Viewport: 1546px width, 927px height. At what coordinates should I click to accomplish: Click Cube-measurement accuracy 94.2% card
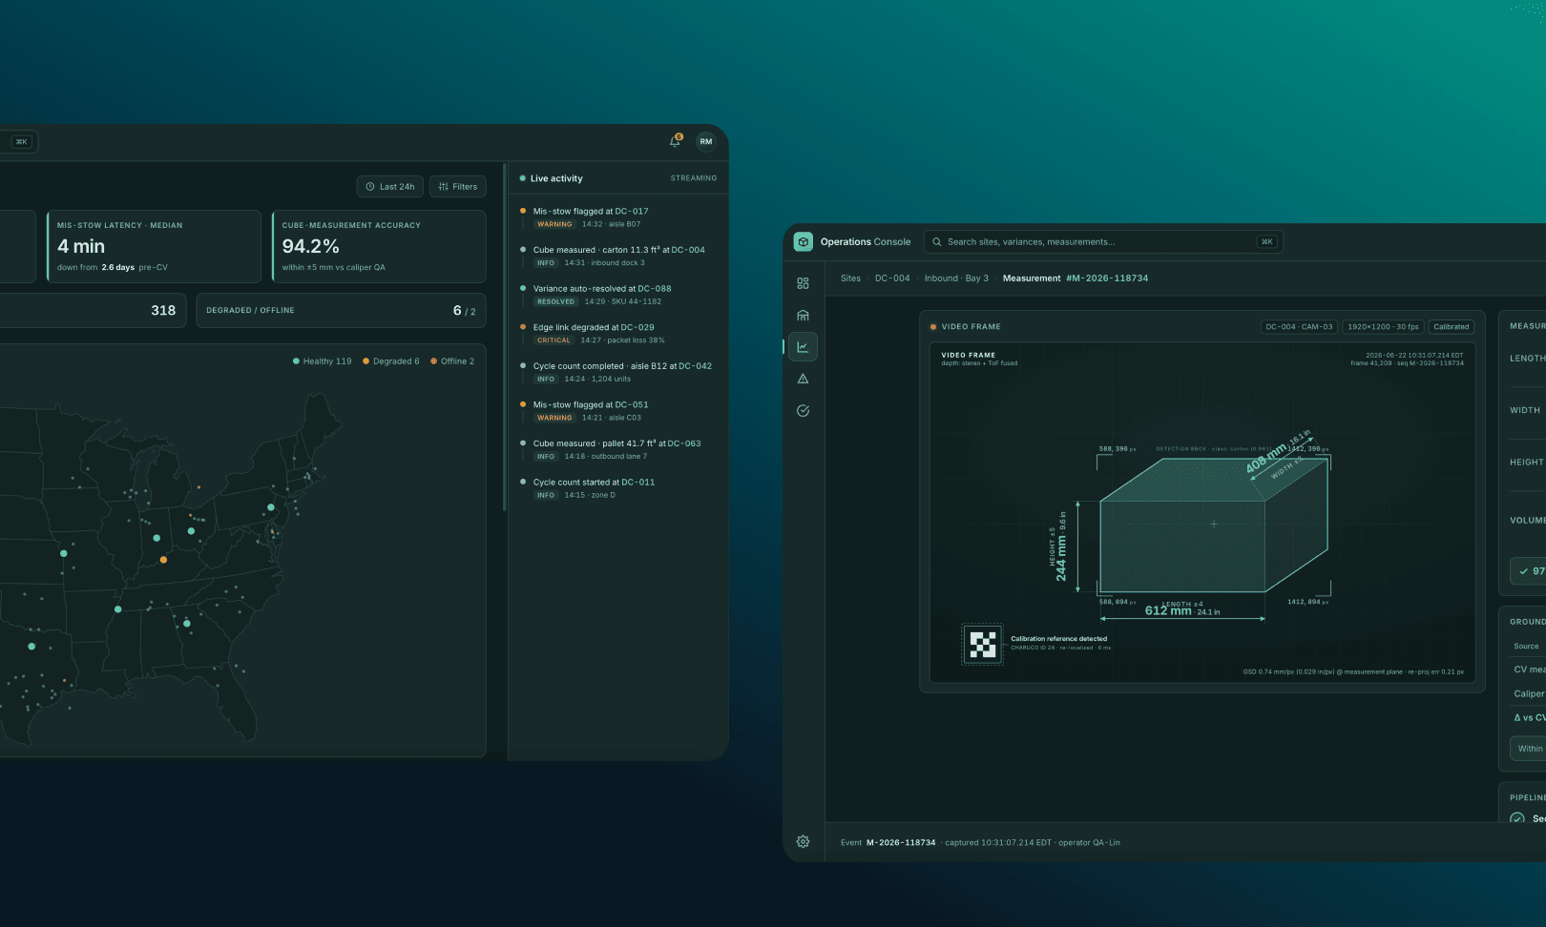(x=379, y=246)
